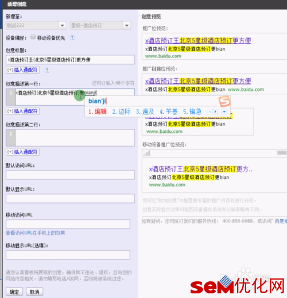287x298 pixels.
Task: Cancel with the 取消 button
Action: [34, 292]
